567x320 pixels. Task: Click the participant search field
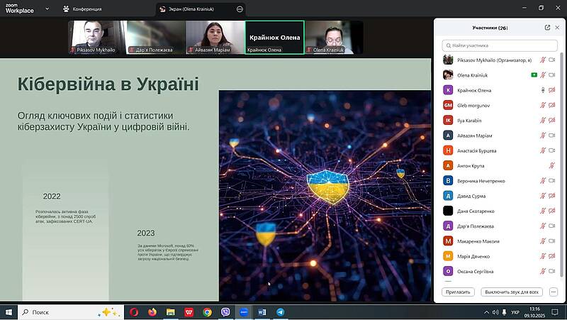[x=500, y=45]
